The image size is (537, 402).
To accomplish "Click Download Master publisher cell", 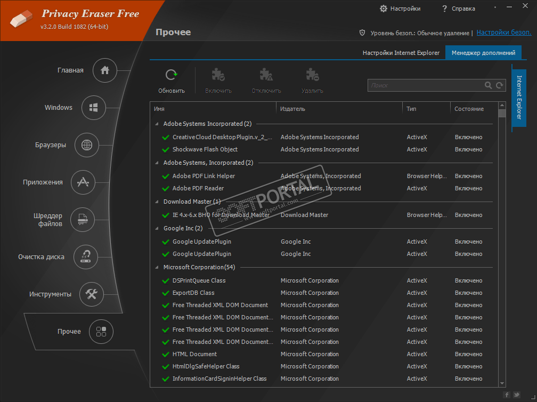I will pyautogui.click(x=304, y=215).
